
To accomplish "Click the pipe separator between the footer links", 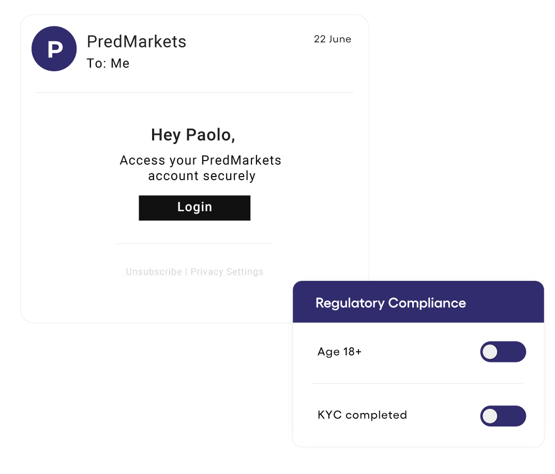I will [x=186, y=272].
